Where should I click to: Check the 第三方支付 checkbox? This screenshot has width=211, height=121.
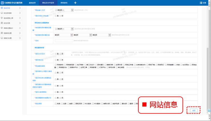coord(85,65)
